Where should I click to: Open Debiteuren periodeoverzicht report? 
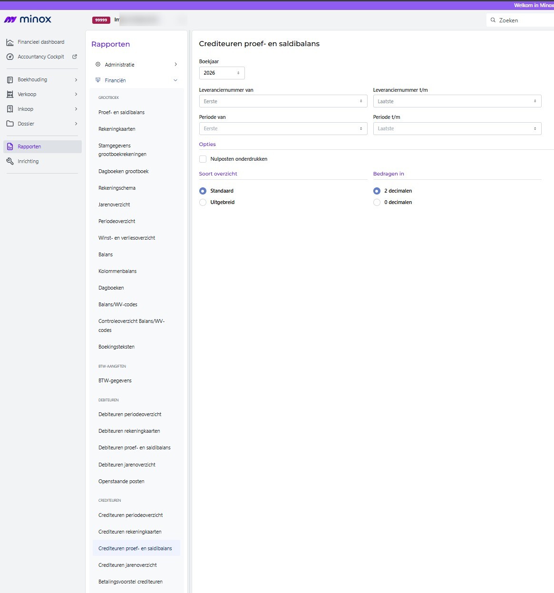(x=130, y=414)
